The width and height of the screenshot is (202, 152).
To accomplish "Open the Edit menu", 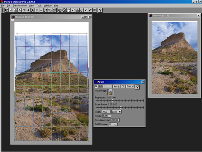I will (x=8, y=6).
